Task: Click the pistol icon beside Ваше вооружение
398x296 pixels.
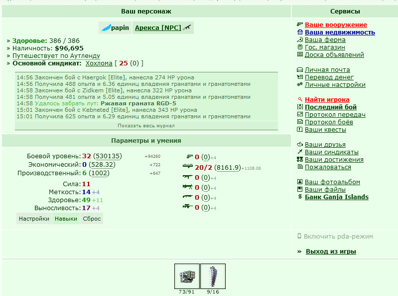Action: [300, 24]
